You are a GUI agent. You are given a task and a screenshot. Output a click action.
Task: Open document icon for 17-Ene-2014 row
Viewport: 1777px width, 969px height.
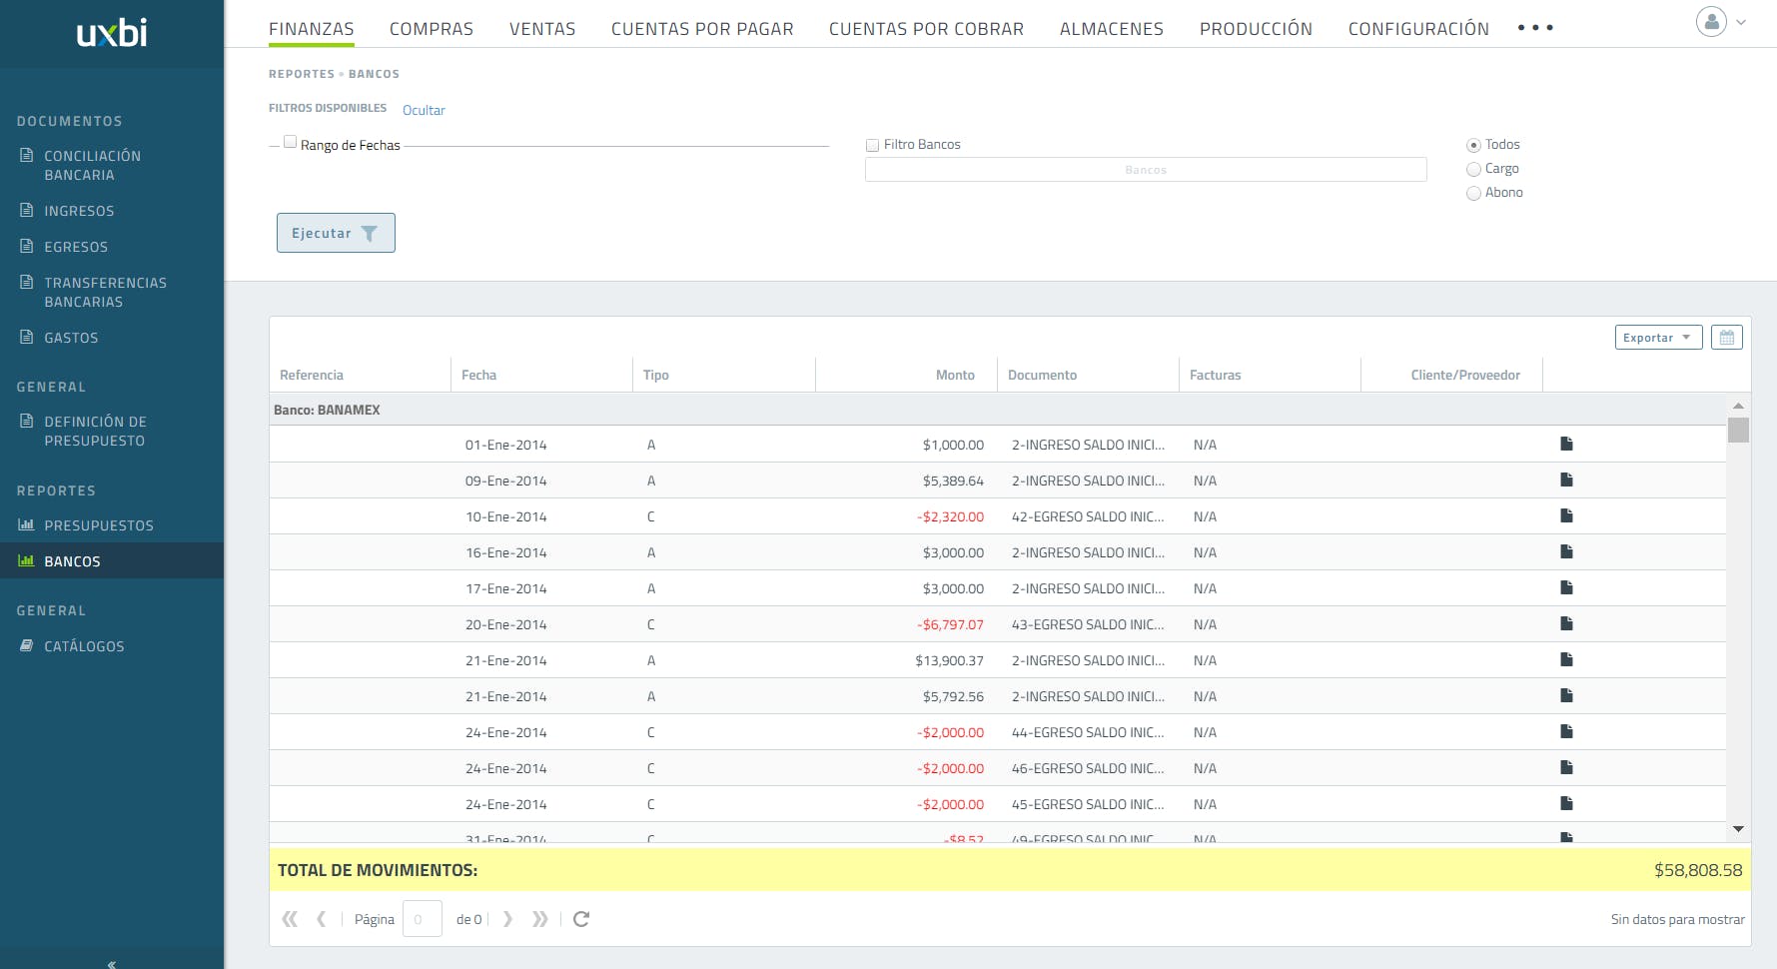(1566, 587)
